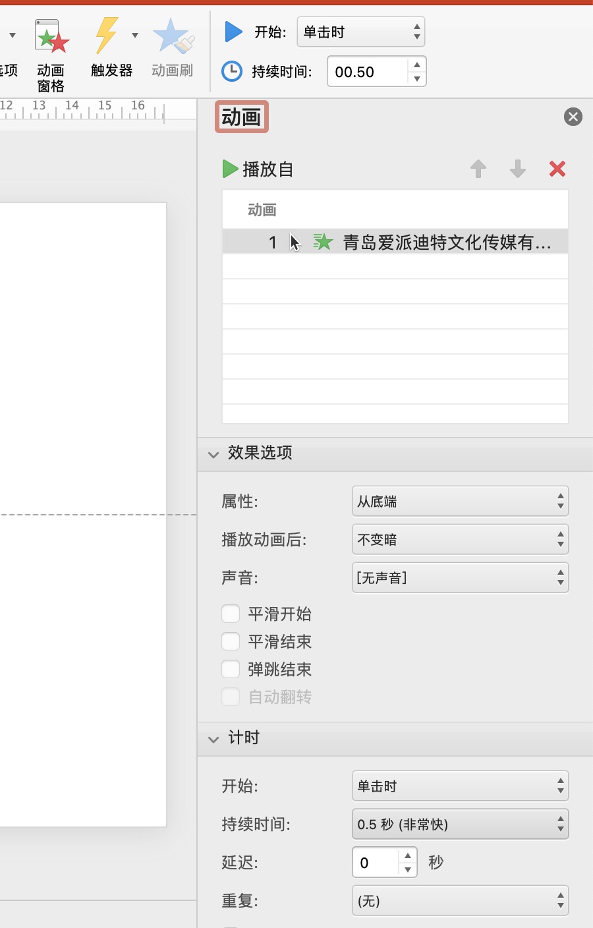Click the clock icon beside 持续时间
The height and width of the screenshot is (928, 593).
[x=232, y=71]
